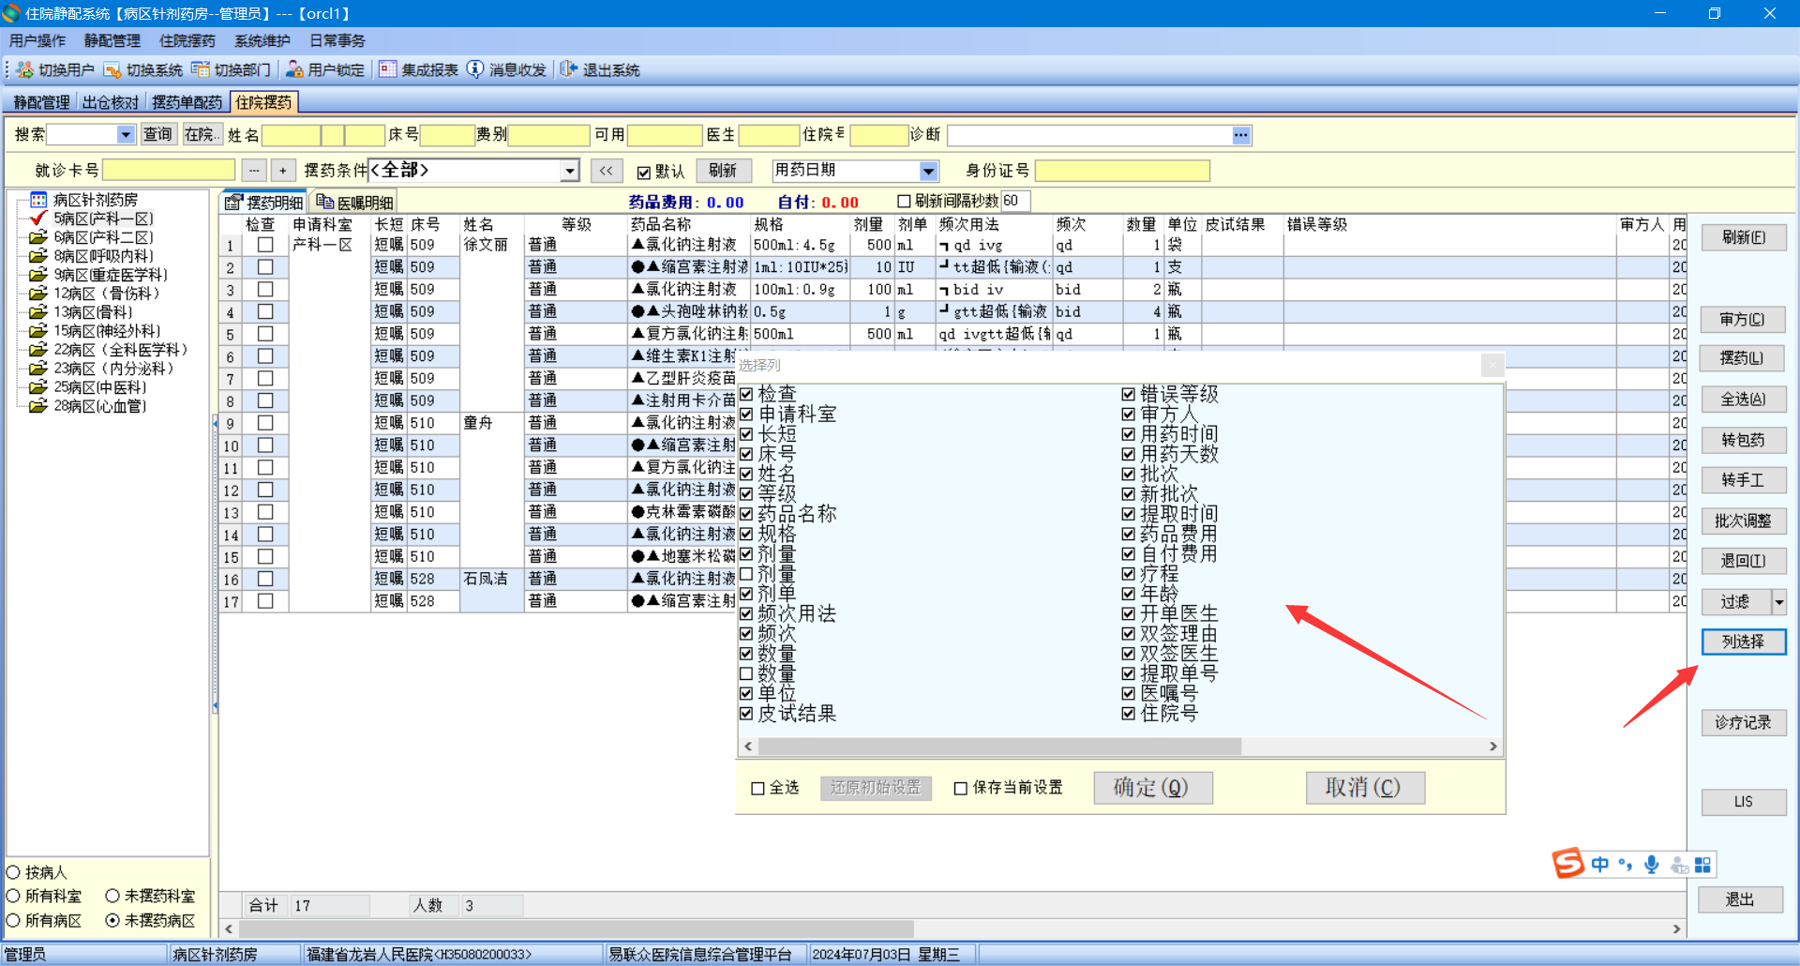The height and width of the screenshot is (966, 1800).
Task: Click the 摆药明细 tab icon
Action: coord(233,203)
